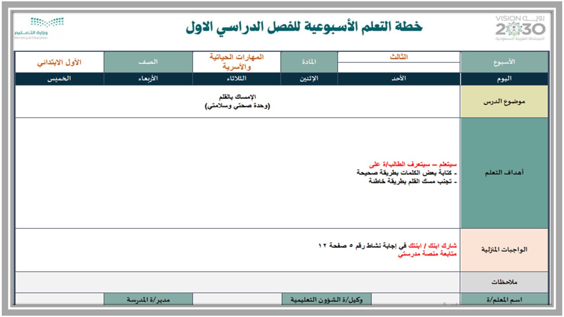
Task: Click the Ministry of Education logo
Action: (x=39, y=28)
